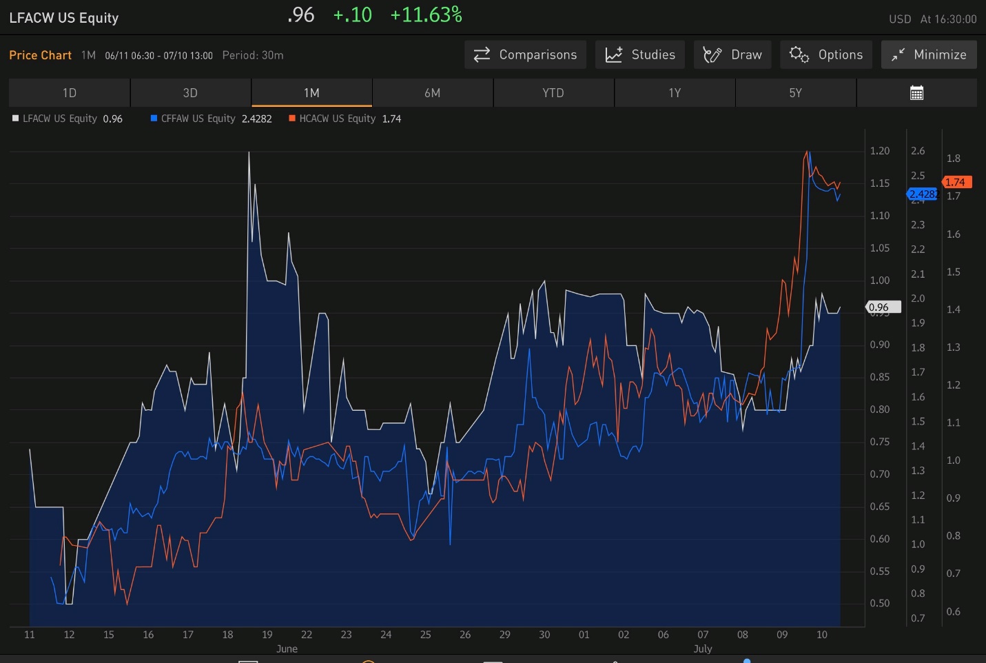This screenshot has width=986, height=663.
Task: Click the June month label on time axis
Action: pyautogui.click(x=287, y=649)
